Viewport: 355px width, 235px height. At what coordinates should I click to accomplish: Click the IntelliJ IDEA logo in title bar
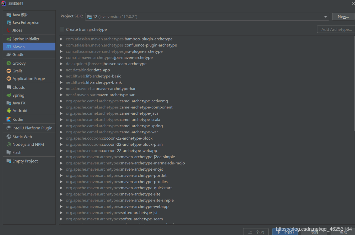(x=4, y=3)
